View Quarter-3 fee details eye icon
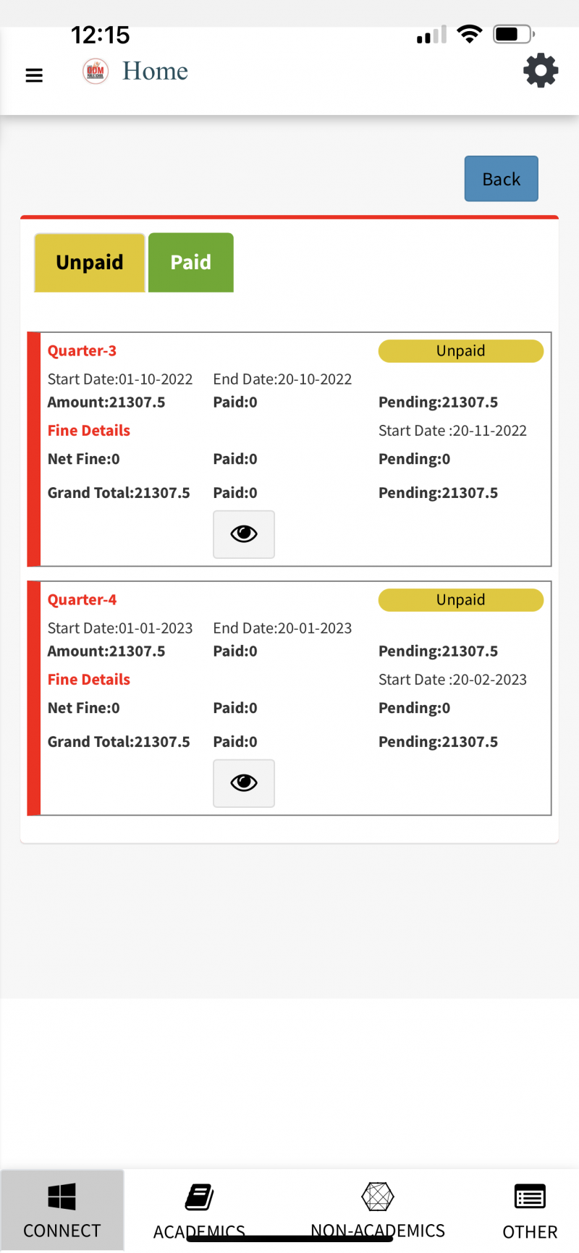Image resolution: width=579 pixels, height=1253 pixels. [244, 534]
